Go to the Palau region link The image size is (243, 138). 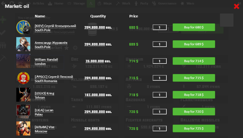[39, 114]
